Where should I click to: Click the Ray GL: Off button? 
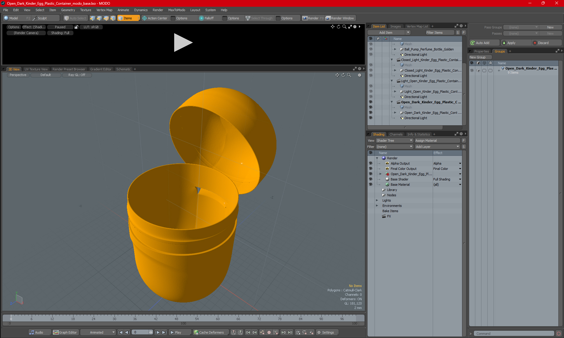pyautogui.click(x=77, y=75)
